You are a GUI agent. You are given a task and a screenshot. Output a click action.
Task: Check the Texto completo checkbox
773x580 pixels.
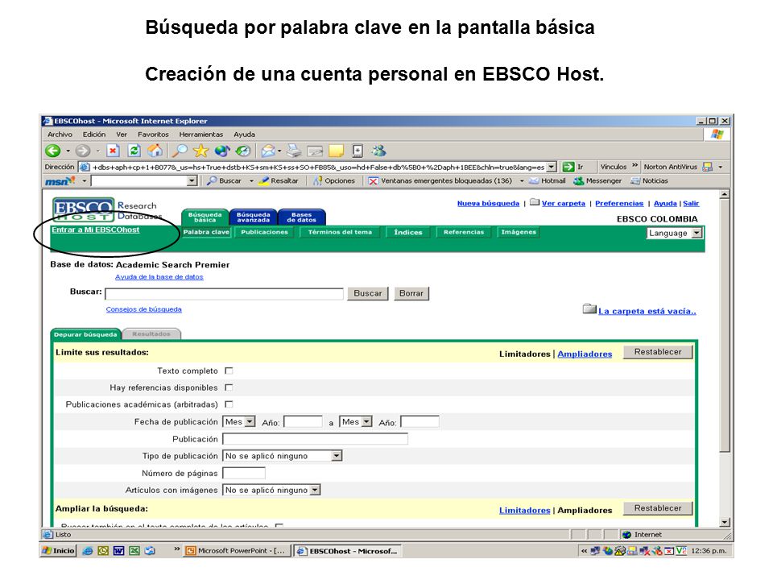click(229, 371)
